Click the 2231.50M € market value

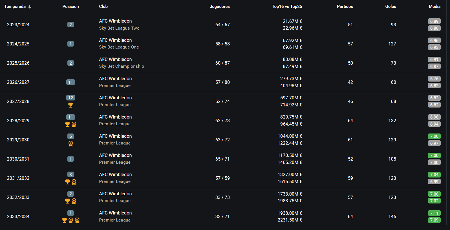[290, 220]
